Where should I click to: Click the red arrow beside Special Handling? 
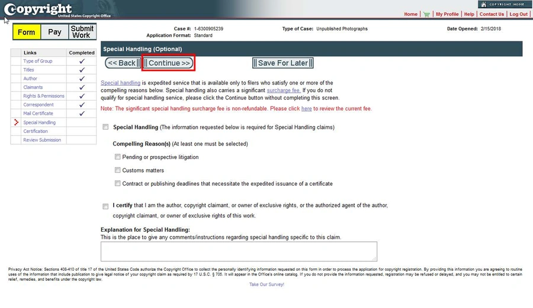(x=16, y=122)
